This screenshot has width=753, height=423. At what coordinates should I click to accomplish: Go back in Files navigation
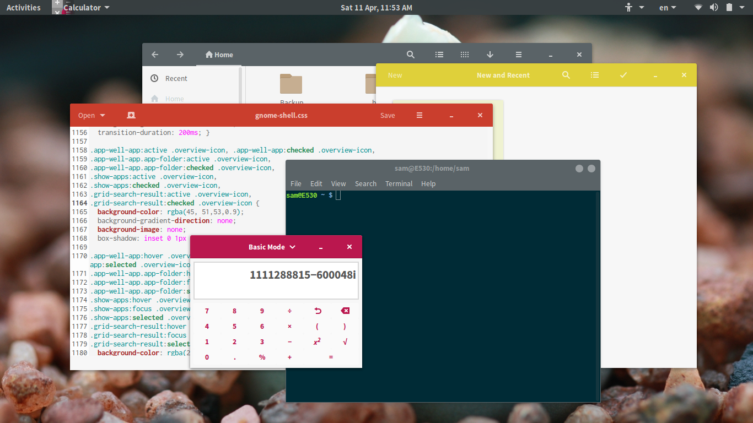tap(155, 55)
